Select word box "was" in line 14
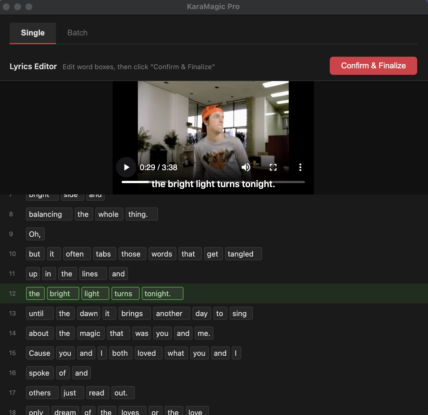The width and height of the screenshot is (428, 415). click(x=142, y=333)
